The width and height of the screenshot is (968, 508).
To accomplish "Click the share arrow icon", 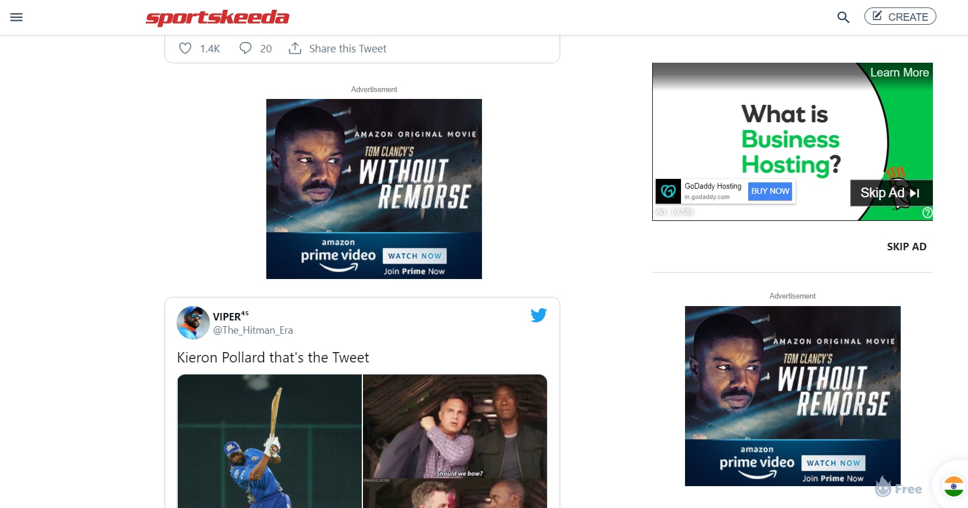I will click(295, 48).
